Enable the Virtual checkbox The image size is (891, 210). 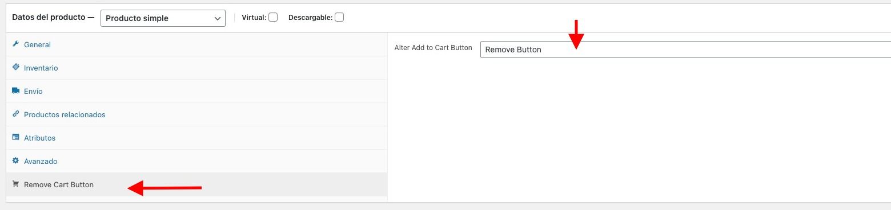(273, 17)
